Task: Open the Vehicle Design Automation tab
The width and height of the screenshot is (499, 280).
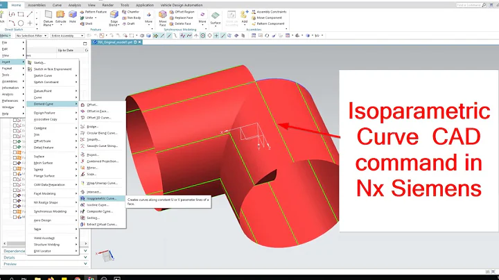Action: coord(182,5)
